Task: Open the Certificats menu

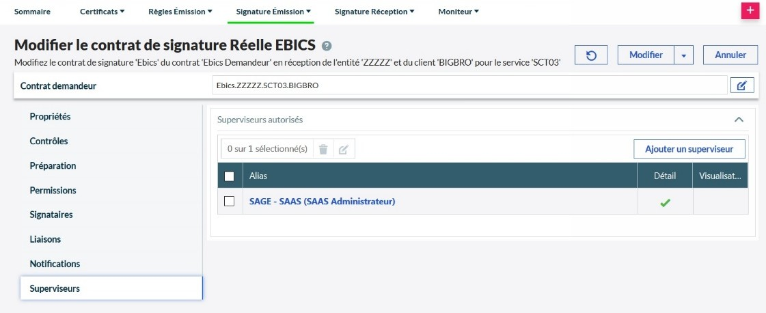Action: [x=102, y=12]
